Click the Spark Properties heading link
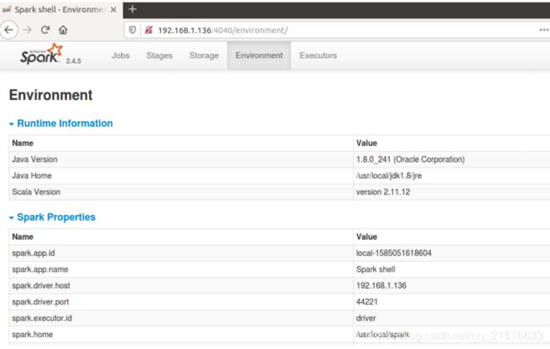 tap(56, 217)
